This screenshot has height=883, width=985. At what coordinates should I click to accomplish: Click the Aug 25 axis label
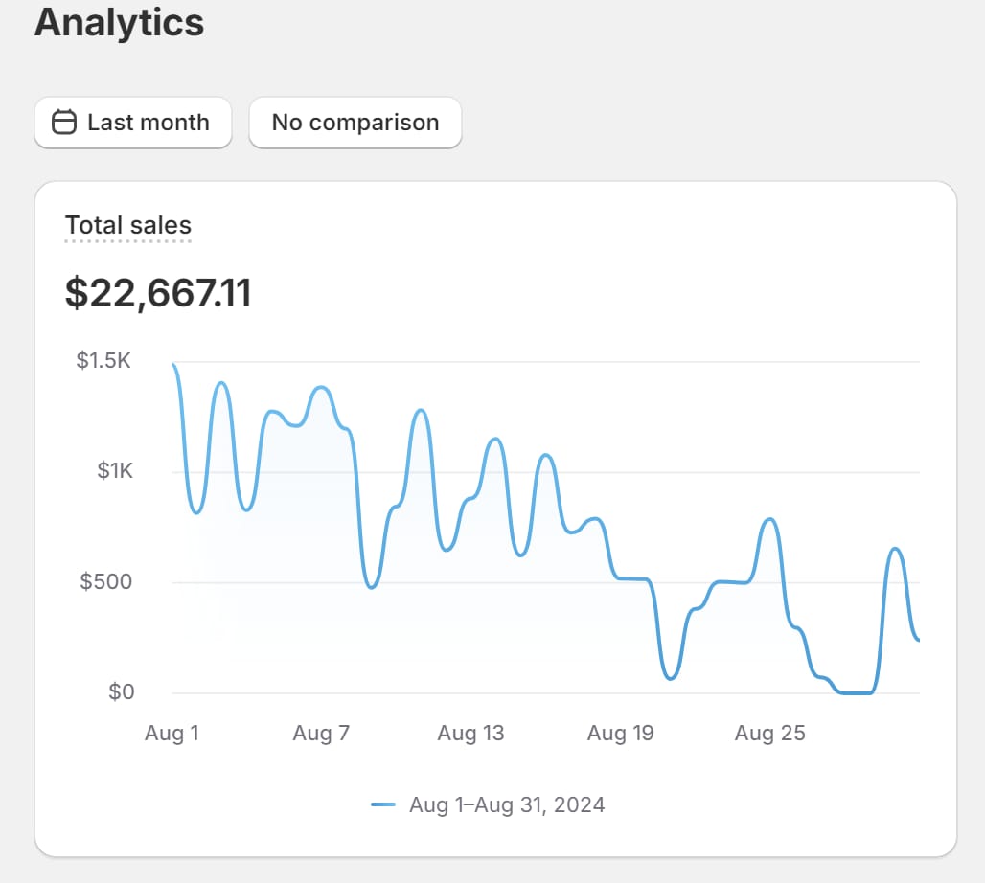pyautogui.click(x=769, y=733)
